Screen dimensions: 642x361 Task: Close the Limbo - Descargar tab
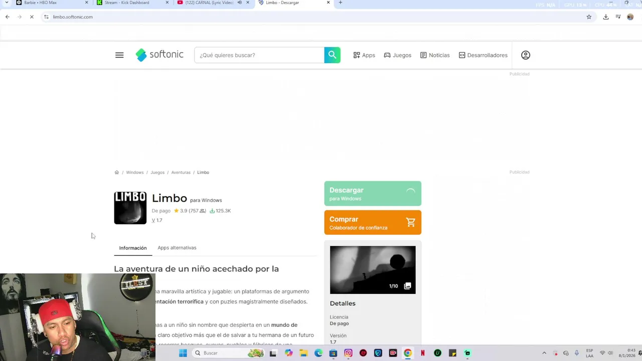click(x=329, y=3)
